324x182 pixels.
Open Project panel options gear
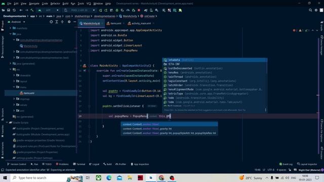[69, 22]
